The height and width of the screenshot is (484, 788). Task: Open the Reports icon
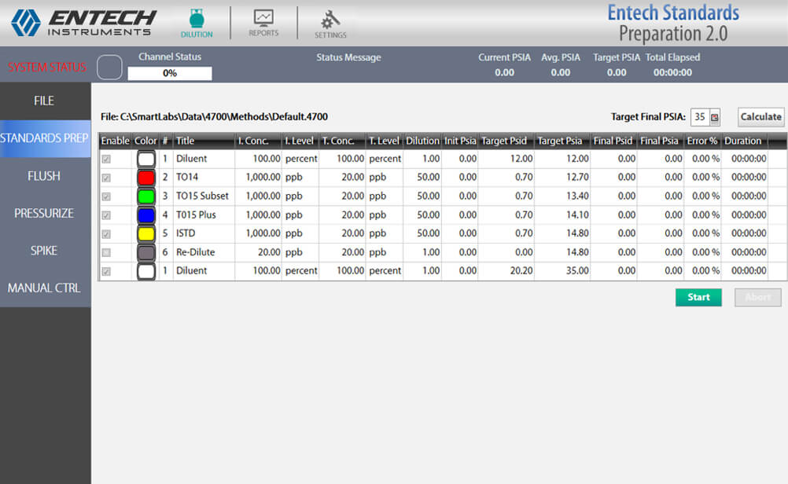point(263,23)
